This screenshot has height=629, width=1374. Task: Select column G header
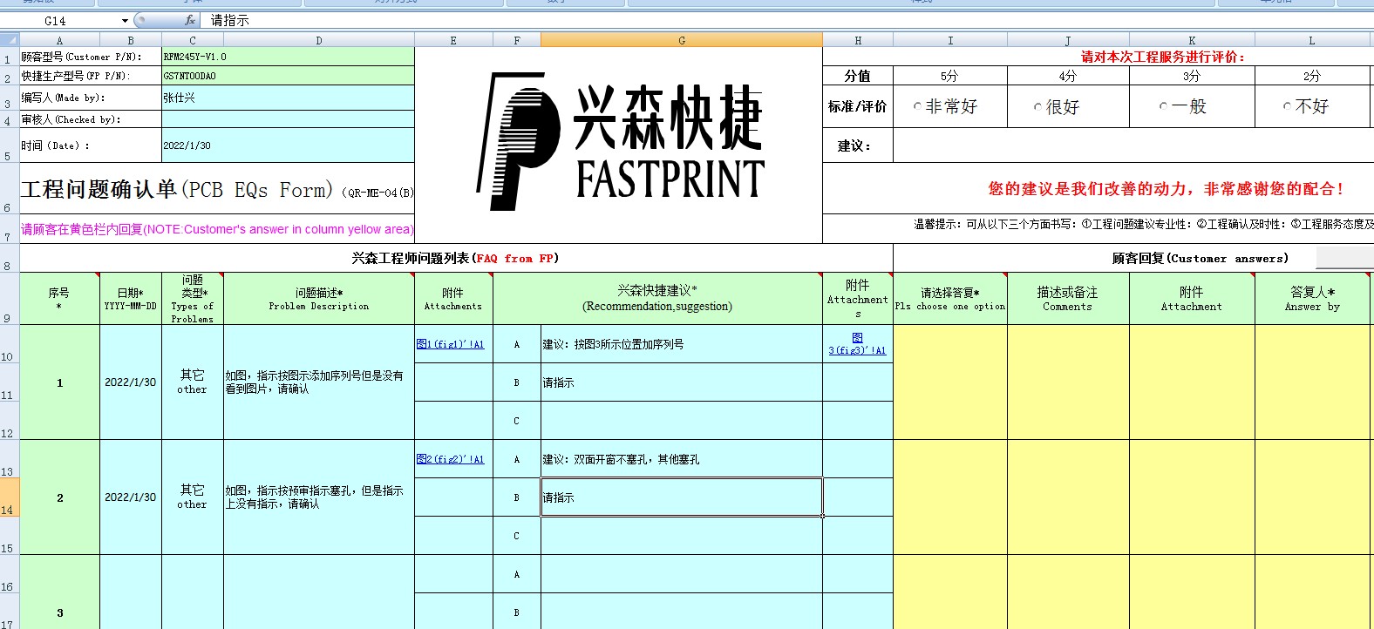682,40
